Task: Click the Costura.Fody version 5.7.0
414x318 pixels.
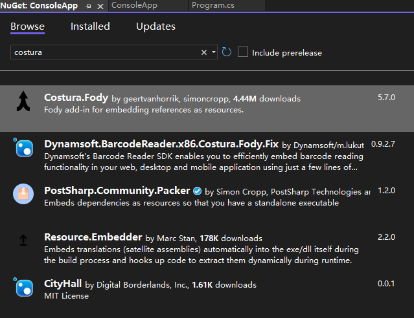Action: click(x=386, y=98)
